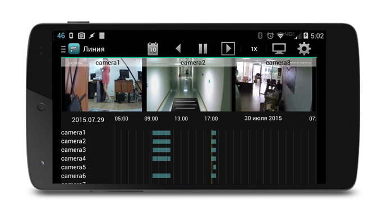Select the camera3 office video thumbnail
Image resolution: width=387 pixels, height=214 pixels.
(275, 85)
